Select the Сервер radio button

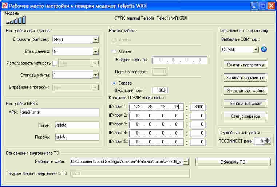click(x=114, y=83)
